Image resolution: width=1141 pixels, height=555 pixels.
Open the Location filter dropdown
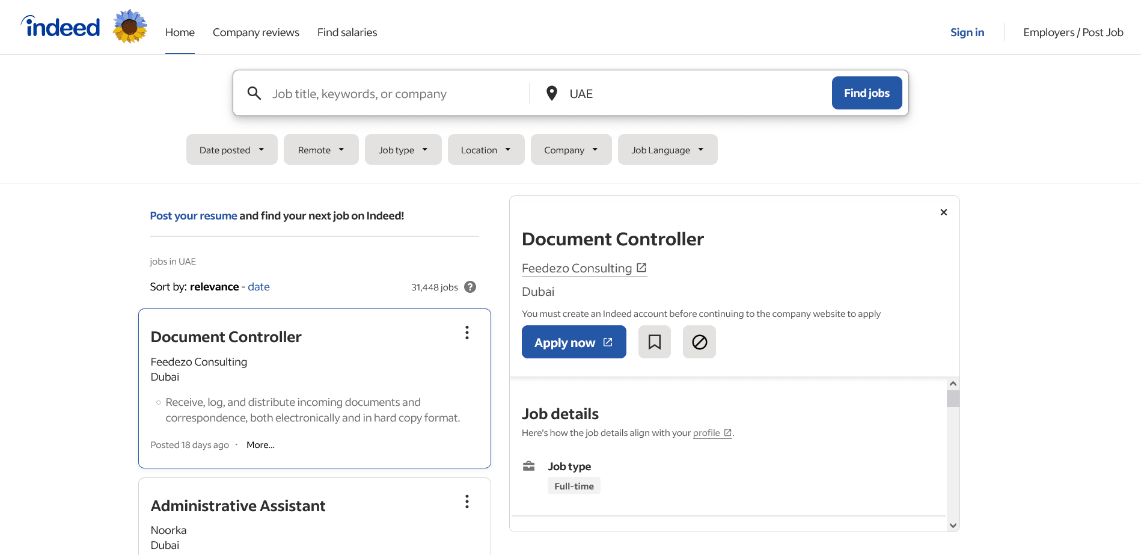click(x=486, y=150)
